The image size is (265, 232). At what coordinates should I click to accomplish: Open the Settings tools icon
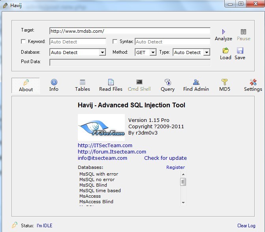click(x=253, y=82)
